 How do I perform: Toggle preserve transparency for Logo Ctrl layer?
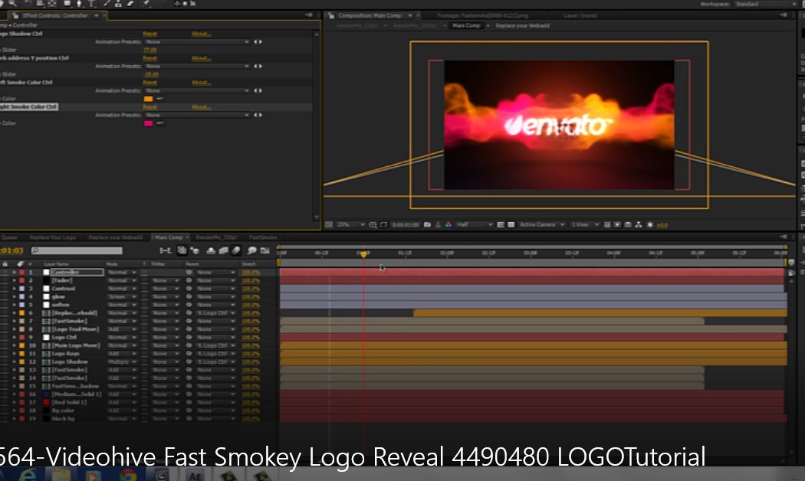tap(144, 338)
